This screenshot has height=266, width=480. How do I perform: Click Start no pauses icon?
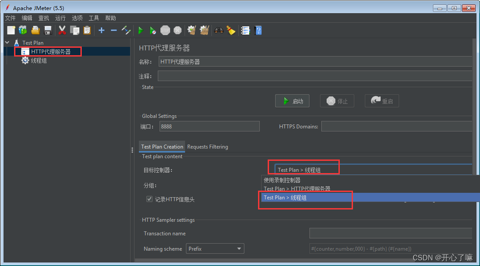[153, 30]
